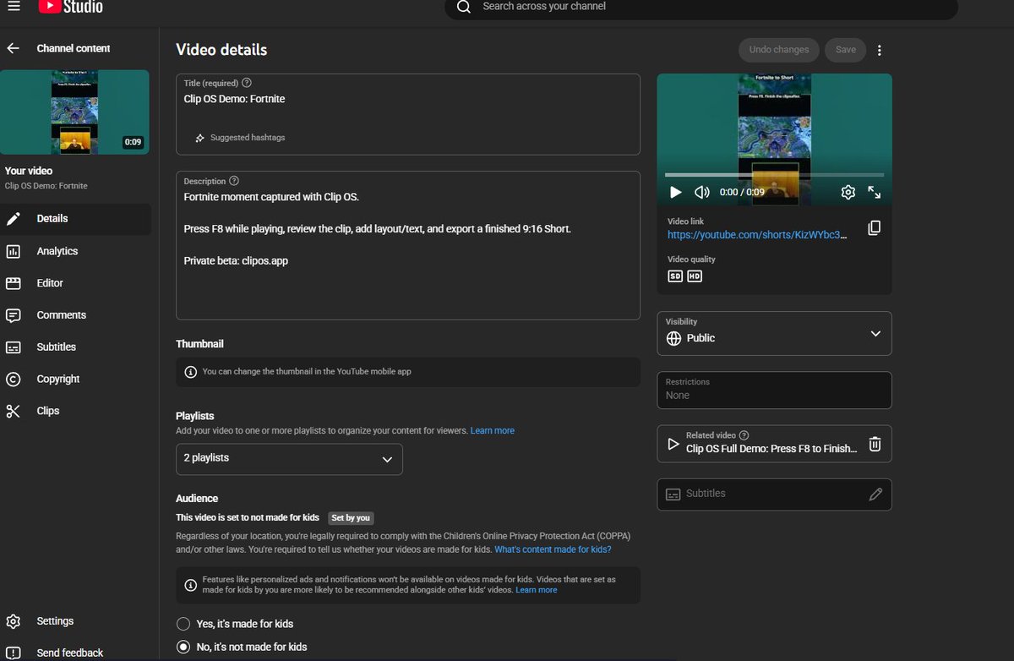1014x661 pixels.
Task: Click the Title help question icon
Action: click(x=246, y=83)
